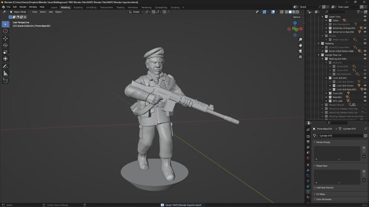This screenshot has height=207, width=369.
Task: Select the Rotate tool
Action: [6, 45]
